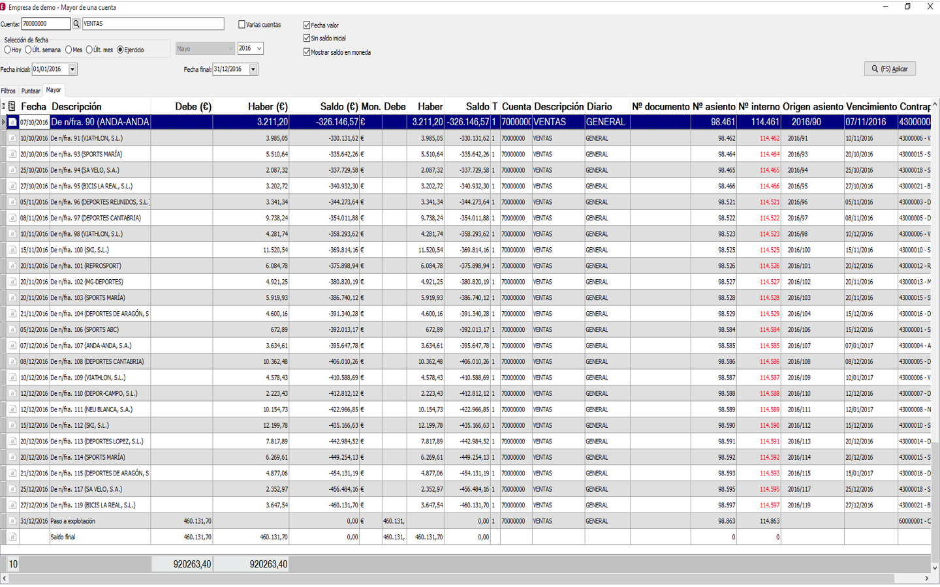940x587 pixels.
Task: Click document icon for n/fra. 119 row
Action: 12,505
